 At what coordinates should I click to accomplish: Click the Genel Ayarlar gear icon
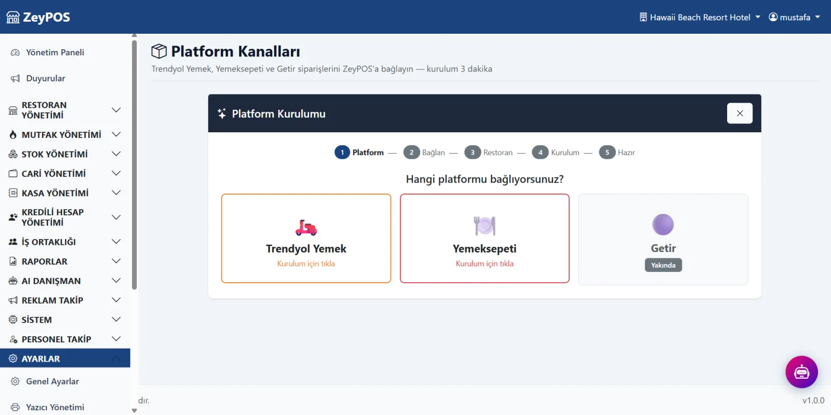pos(15,381)
